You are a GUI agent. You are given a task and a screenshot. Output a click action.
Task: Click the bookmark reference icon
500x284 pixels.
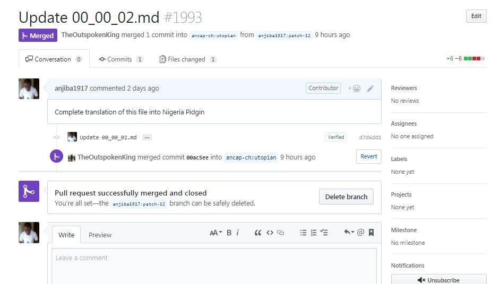pyautogui.click(x=371, y=233)
